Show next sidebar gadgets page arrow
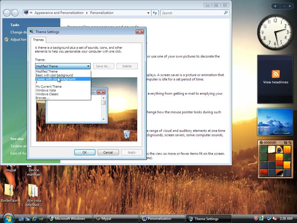 [290, 6]
